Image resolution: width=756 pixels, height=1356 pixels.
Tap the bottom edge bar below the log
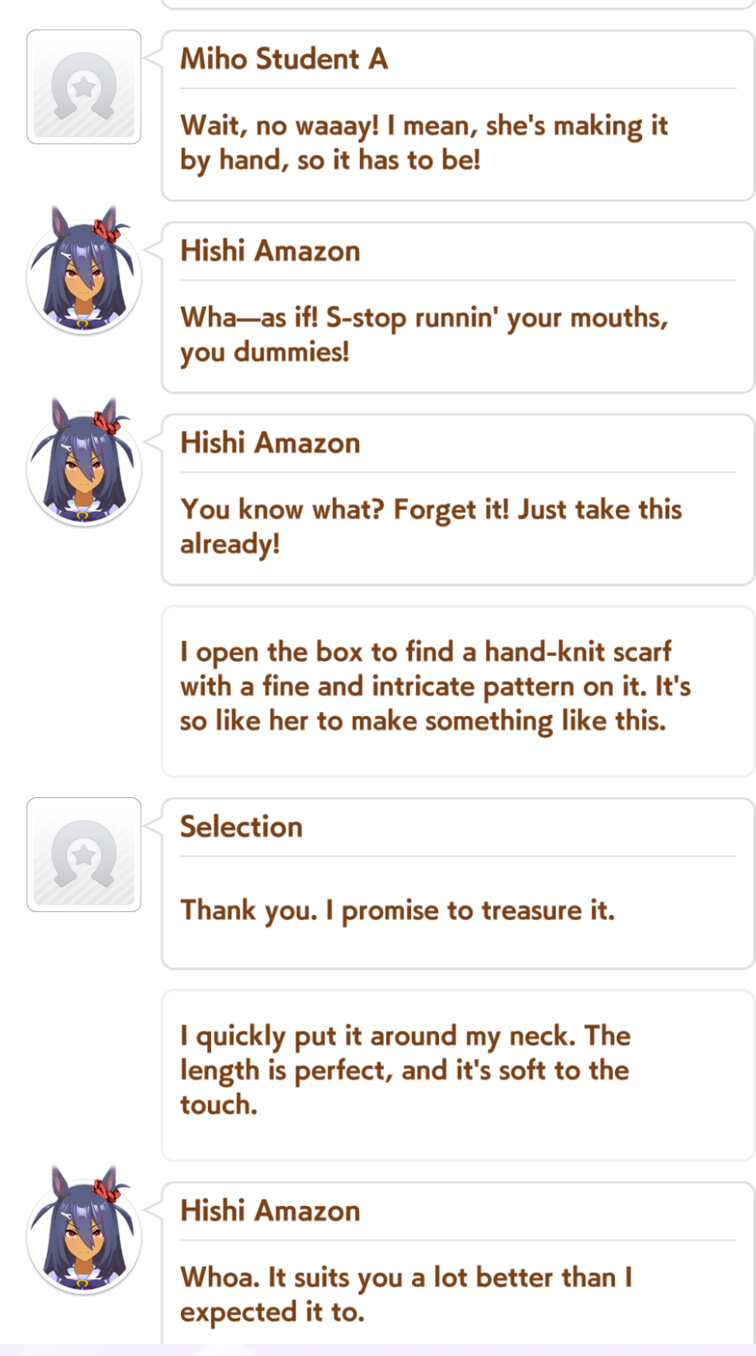click(x=378, y=1350)
